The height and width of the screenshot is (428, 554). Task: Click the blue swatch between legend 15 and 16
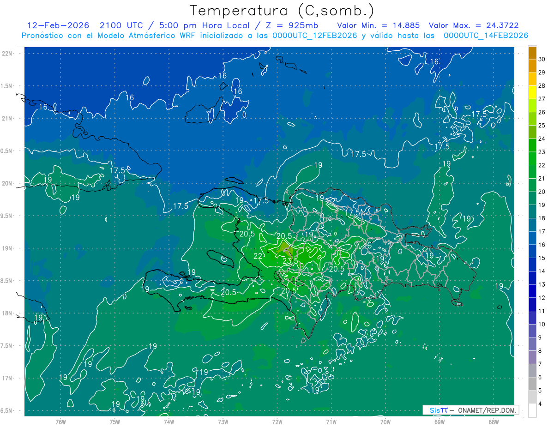532,251
